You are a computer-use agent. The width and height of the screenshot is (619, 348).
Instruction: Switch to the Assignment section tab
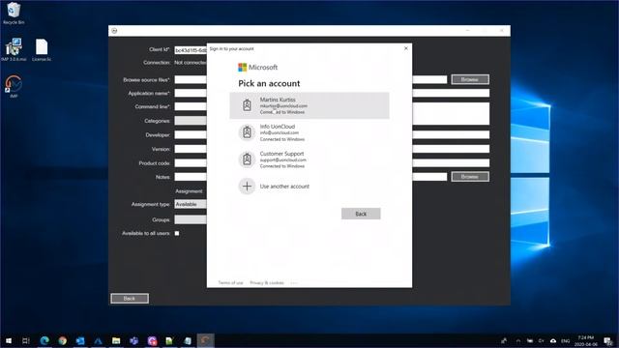[x=189, y=191]
